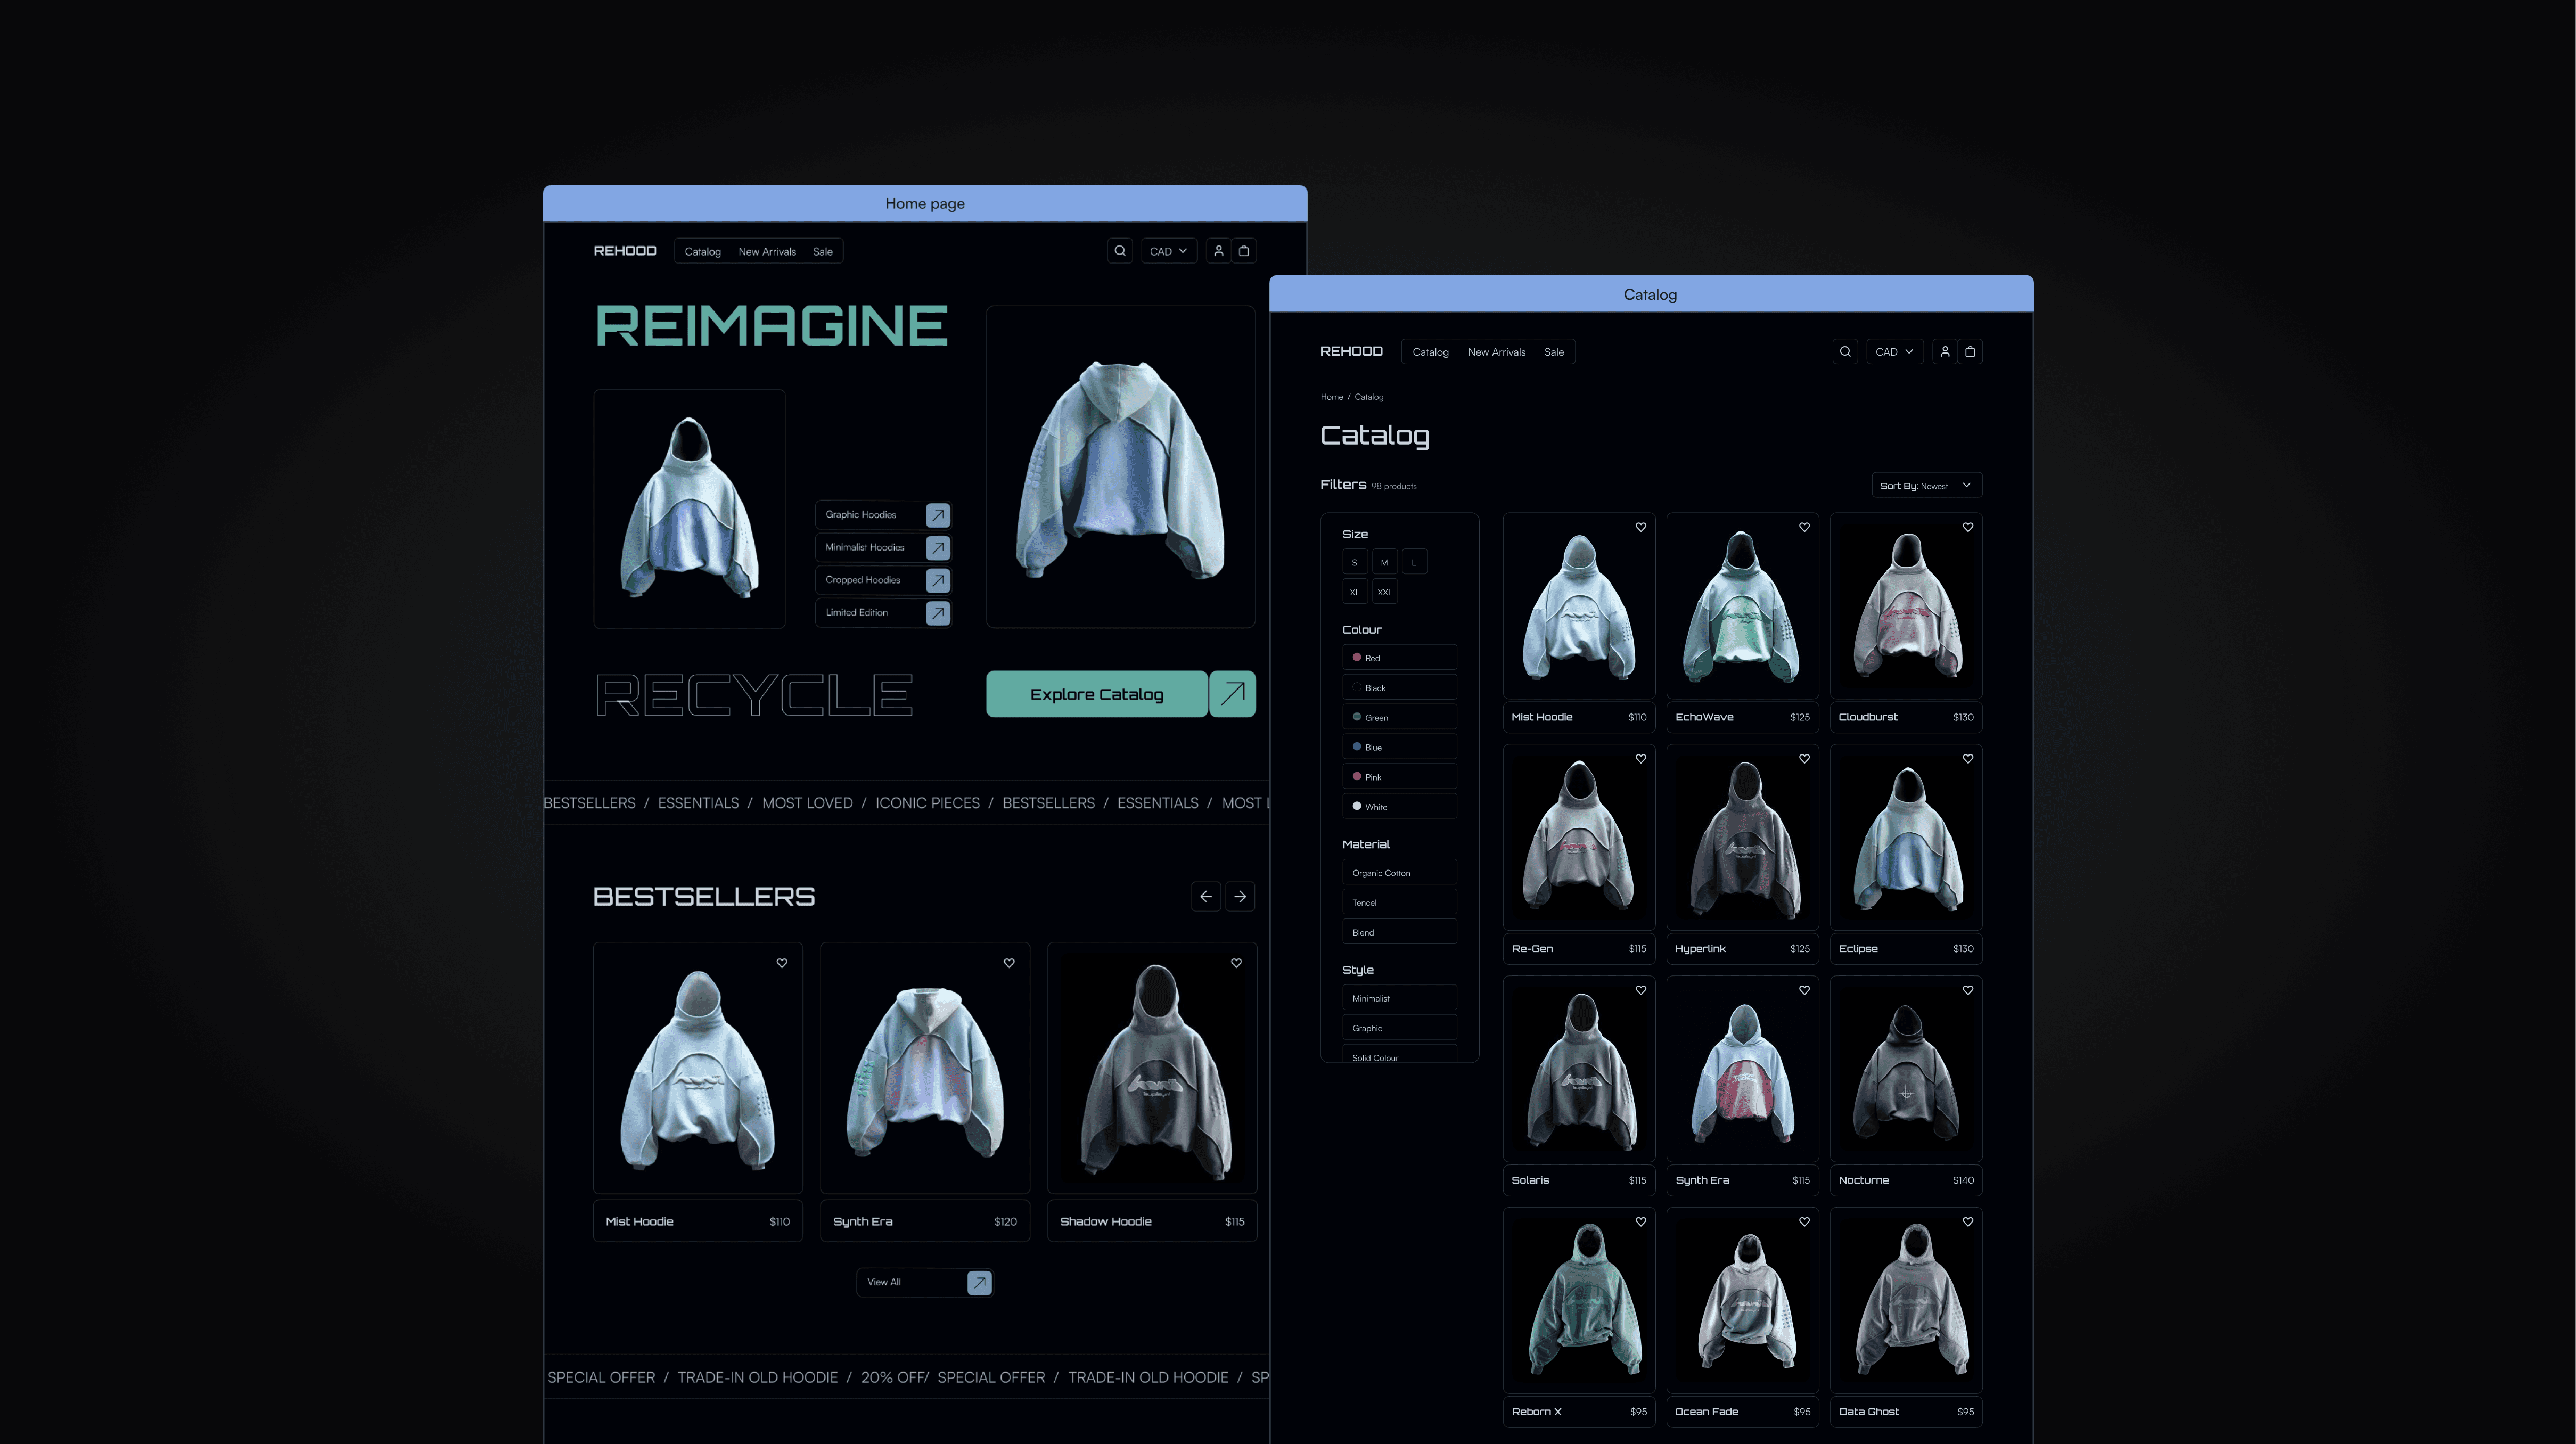Open shopping bag icon in Catalog window header

(x=1970, y=352)
